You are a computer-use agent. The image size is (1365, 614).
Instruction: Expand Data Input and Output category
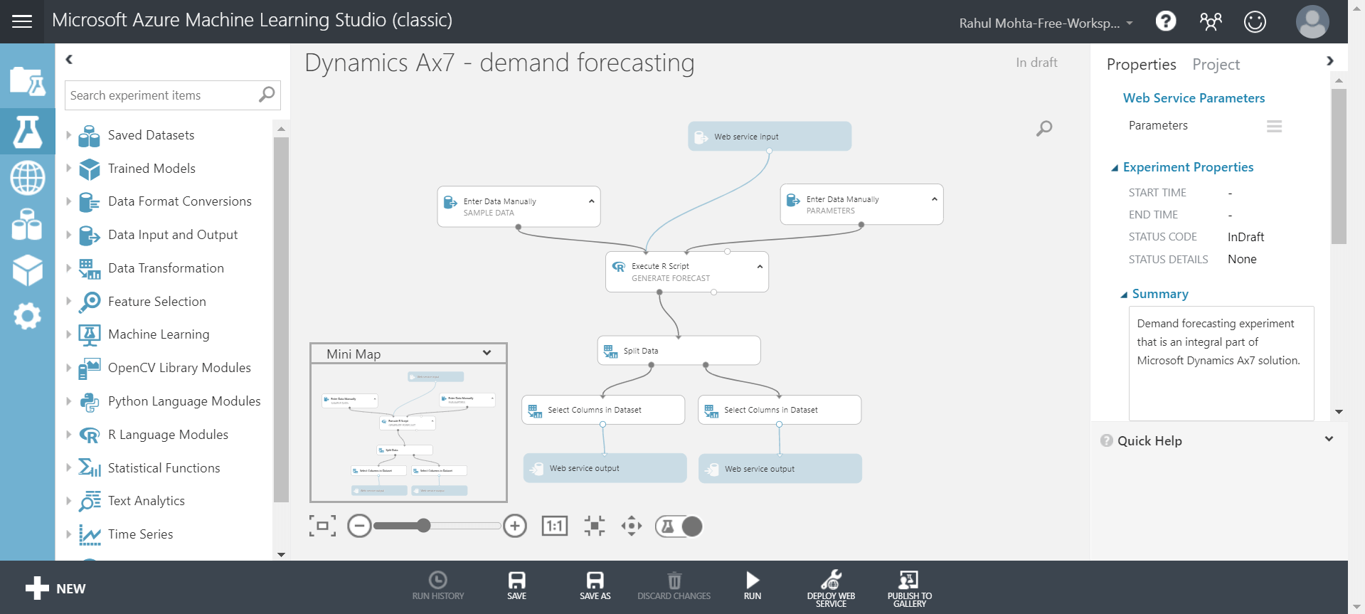point(69,234)
